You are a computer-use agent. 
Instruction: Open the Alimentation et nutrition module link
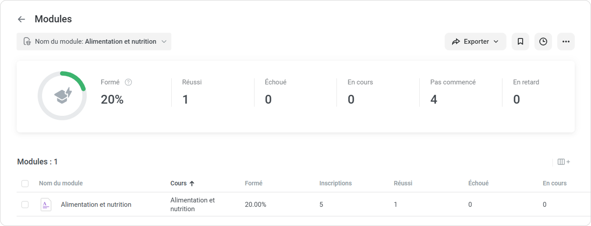(96, 205)
